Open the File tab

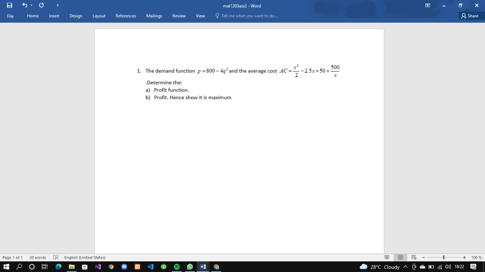[10, 16]
